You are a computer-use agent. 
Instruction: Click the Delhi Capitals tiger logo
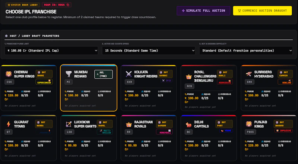tap(189, 124)
